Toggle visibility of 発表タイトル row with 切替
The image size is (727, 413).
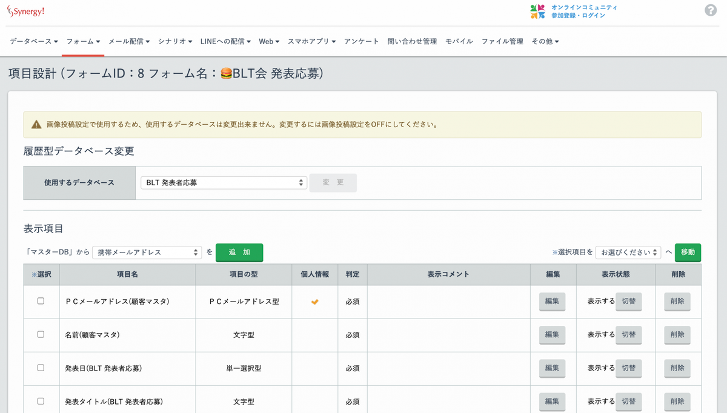click(629, 401)
